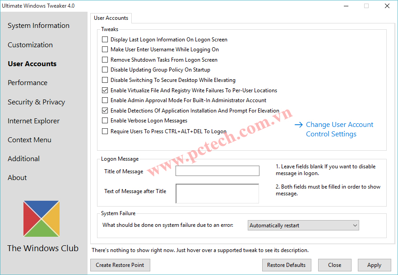The width and height of the screenshot is (398, 275).
Task: Click the Apply button
Action: [x=374, y=265]
